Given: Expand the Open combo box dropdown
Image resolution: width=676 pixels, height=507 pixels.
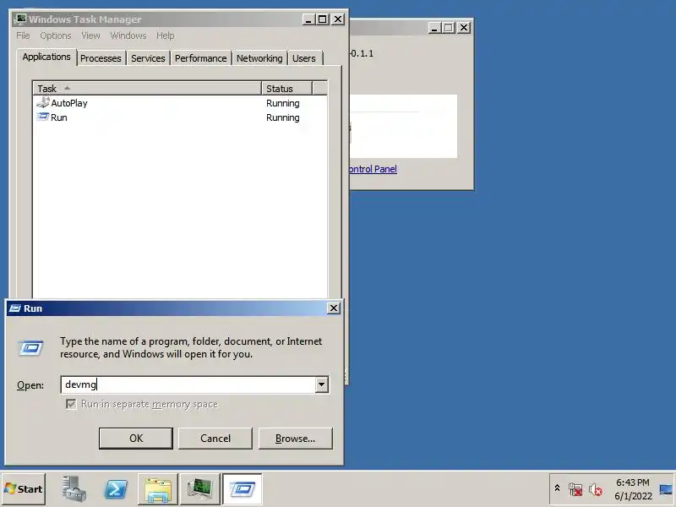Looking at the screenshot, I should pos(322,384).
